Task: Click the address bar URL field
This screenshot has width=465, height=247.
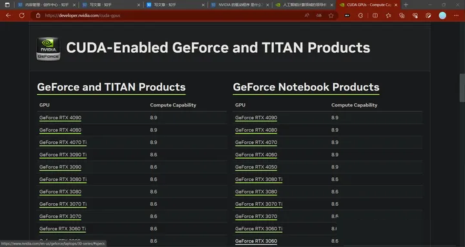Action: pos(172,15)
